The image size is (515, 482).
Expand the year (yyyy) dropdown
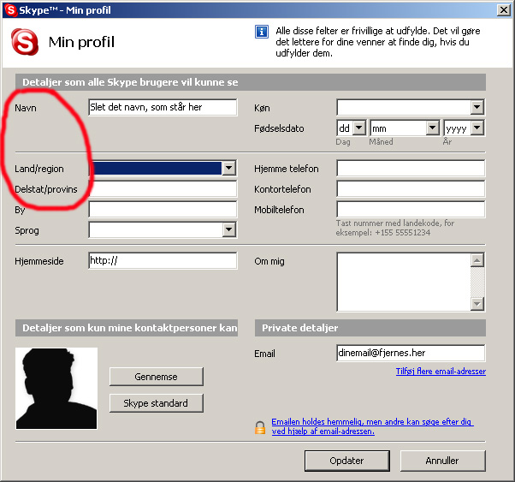click(x=477, y=128)
